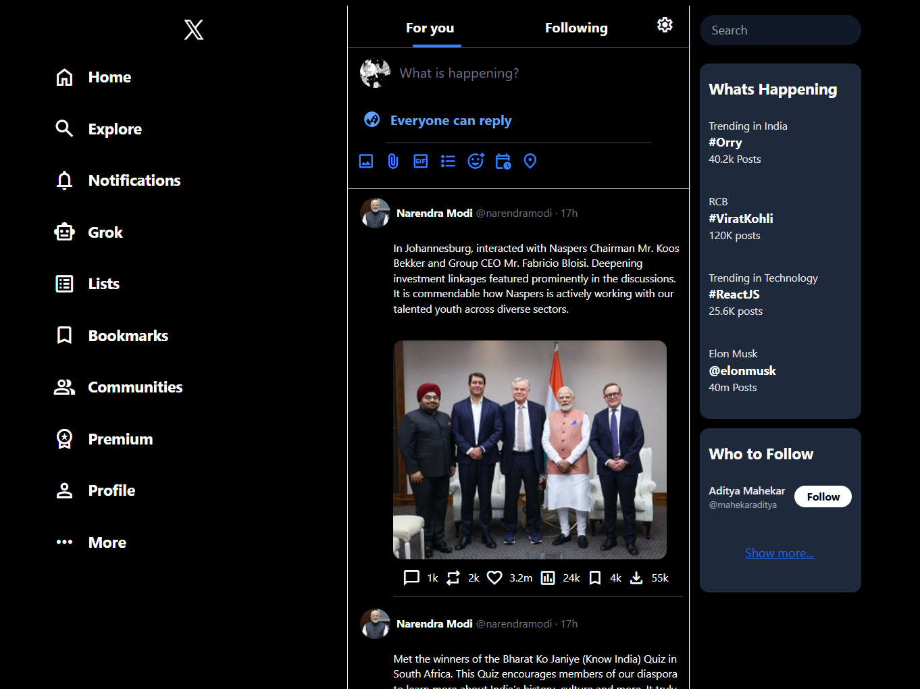Click your avatar in the composer
920x689 pixels.
375,73
